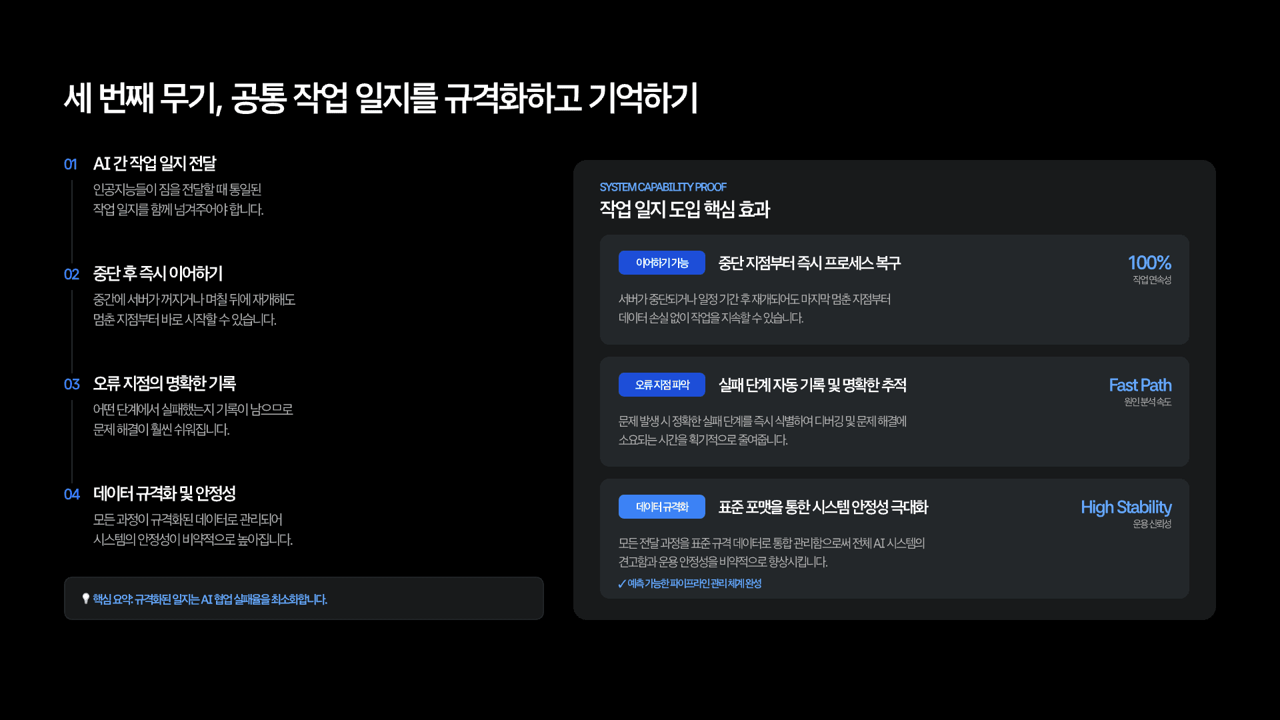Click heading 중단 후 즉시 이어하기

coord(158,273)
